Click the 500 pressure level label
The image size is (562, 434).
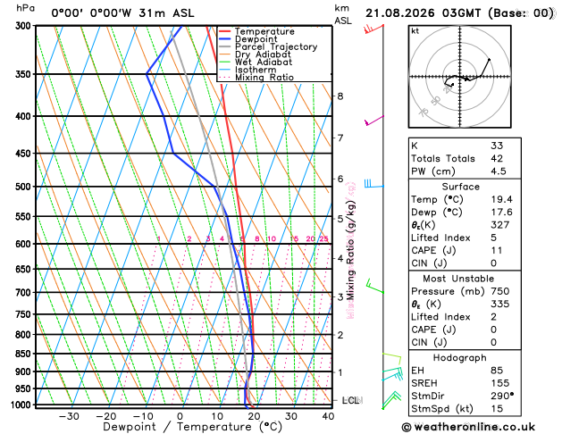[x=25, y=187]
